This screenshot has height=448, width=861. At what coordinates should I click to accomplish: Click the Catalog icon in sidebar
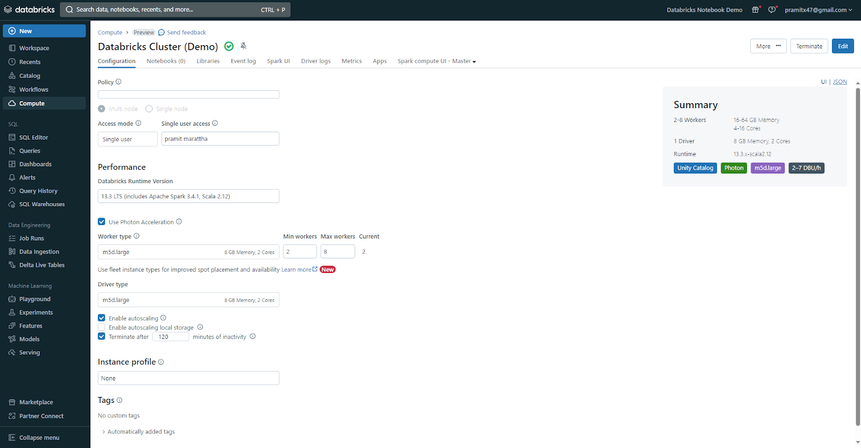[12, 76]
